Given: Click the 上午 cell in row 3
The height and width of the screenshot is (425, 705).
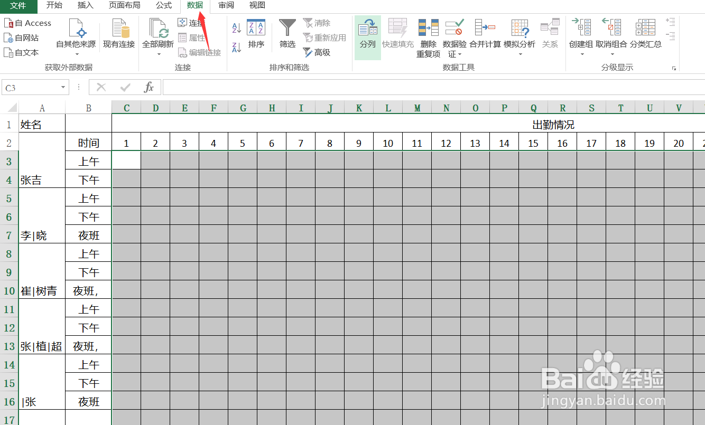Looking at the screenshot, I should tap(89, 162).
